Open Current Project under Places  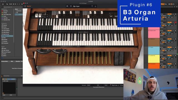[7, 52]
